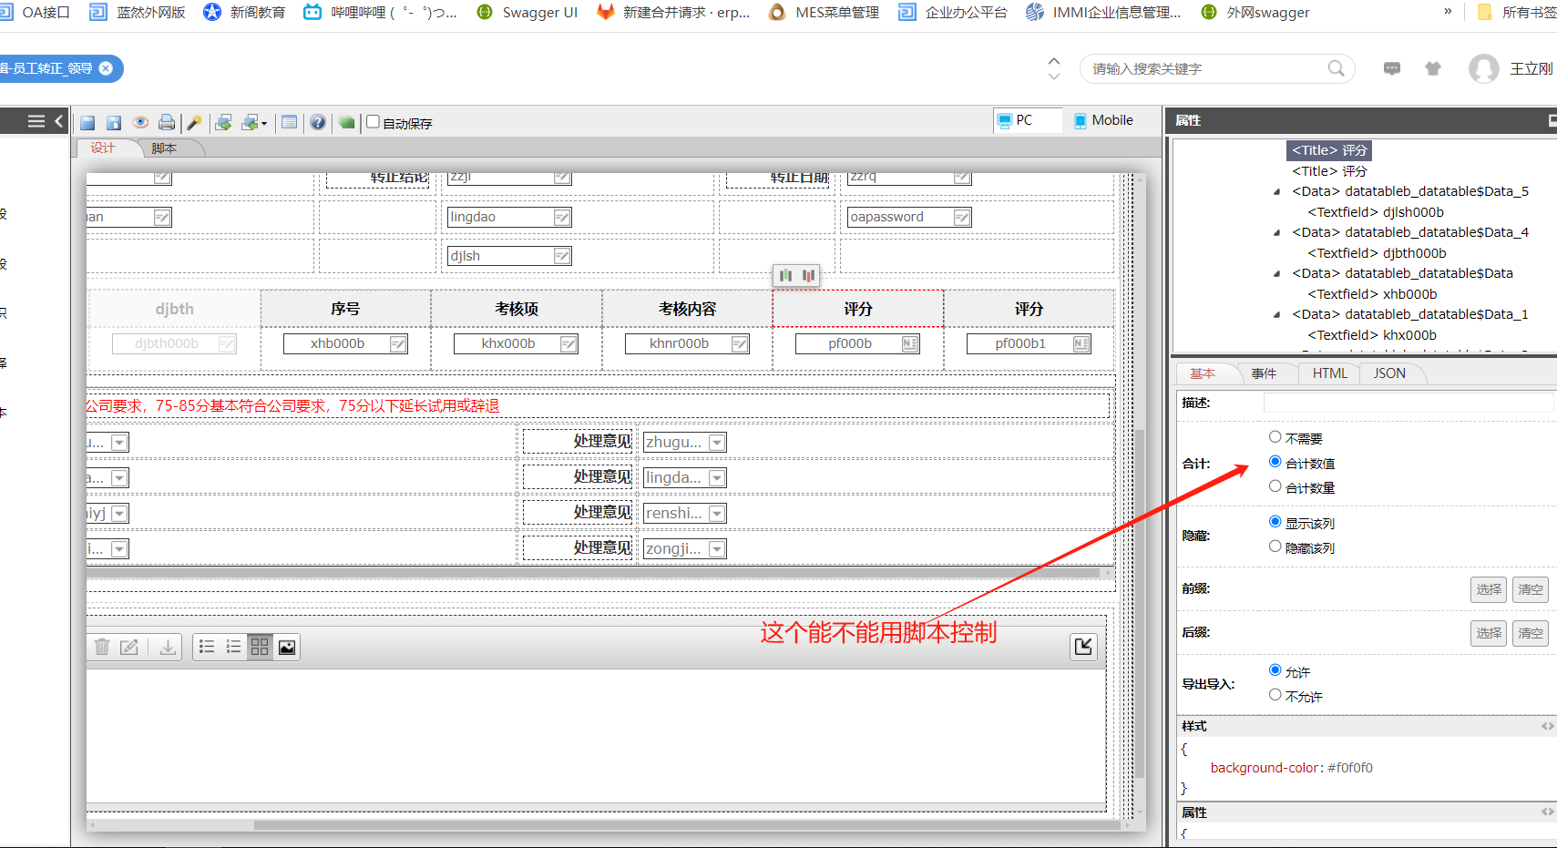
Task: Switch to the 脚本 tab
Action: (x=164, y=148)
